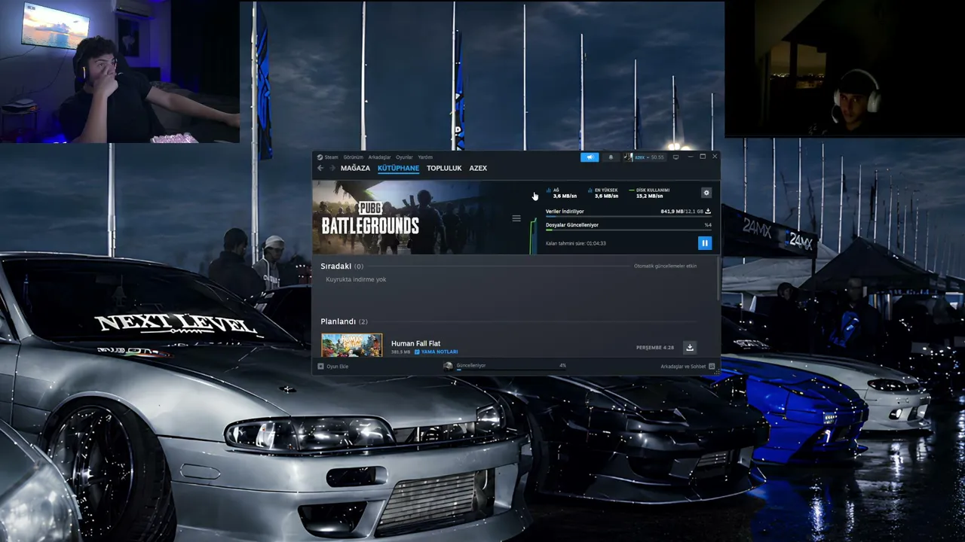Switch to Big Picture mode

[x=676, y=157]
